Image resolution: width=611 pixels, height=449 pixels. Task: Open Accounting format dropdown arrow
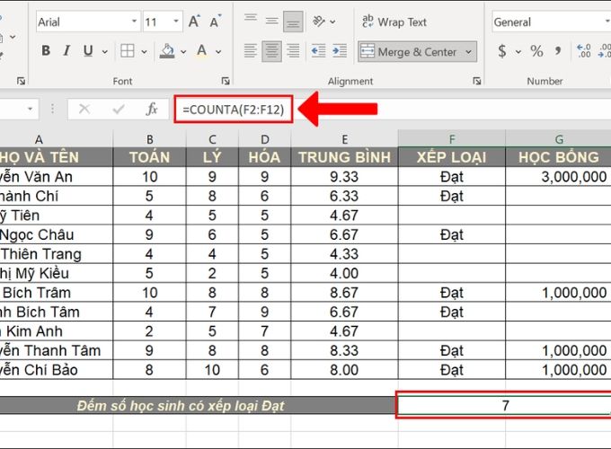(x=518, y=51)
